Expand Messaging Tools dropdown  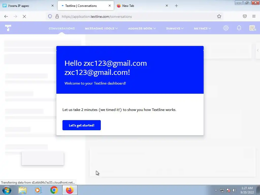101,28
